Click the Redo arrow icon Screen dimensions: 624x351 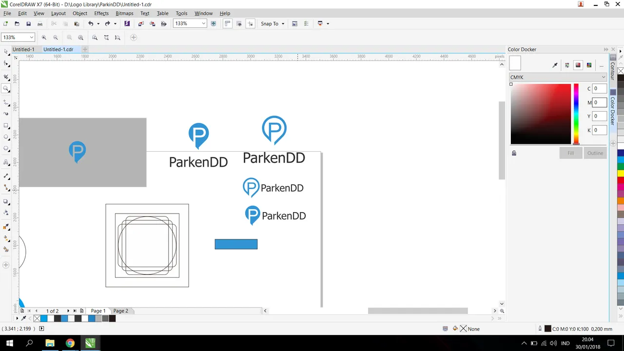pos(107,23)
